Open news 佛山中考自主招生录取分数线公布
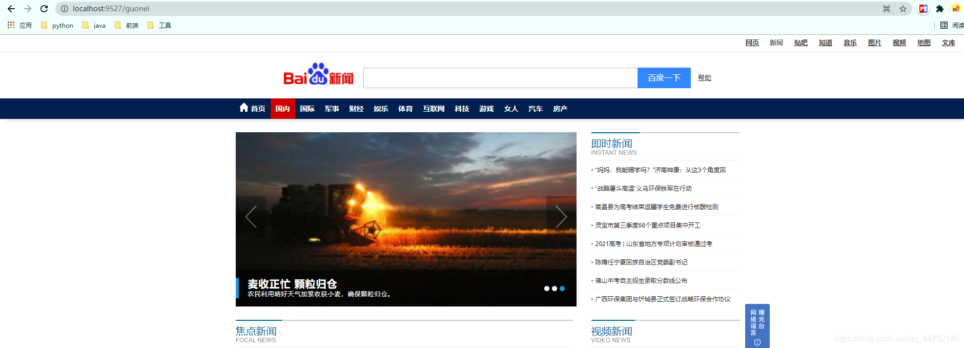 pyautogui.click(x=641, y=281)
